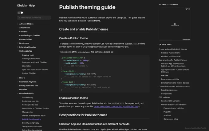
Task: Jump to Browser compatibility in outline
Action: [x=170, y=79]
